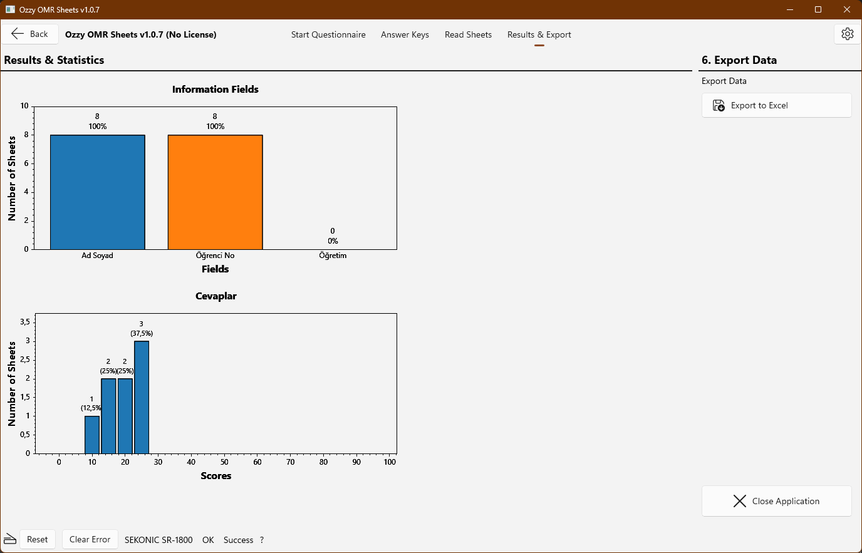
Task: Navigate to Read Sheets
Action: tap(468, 34)
